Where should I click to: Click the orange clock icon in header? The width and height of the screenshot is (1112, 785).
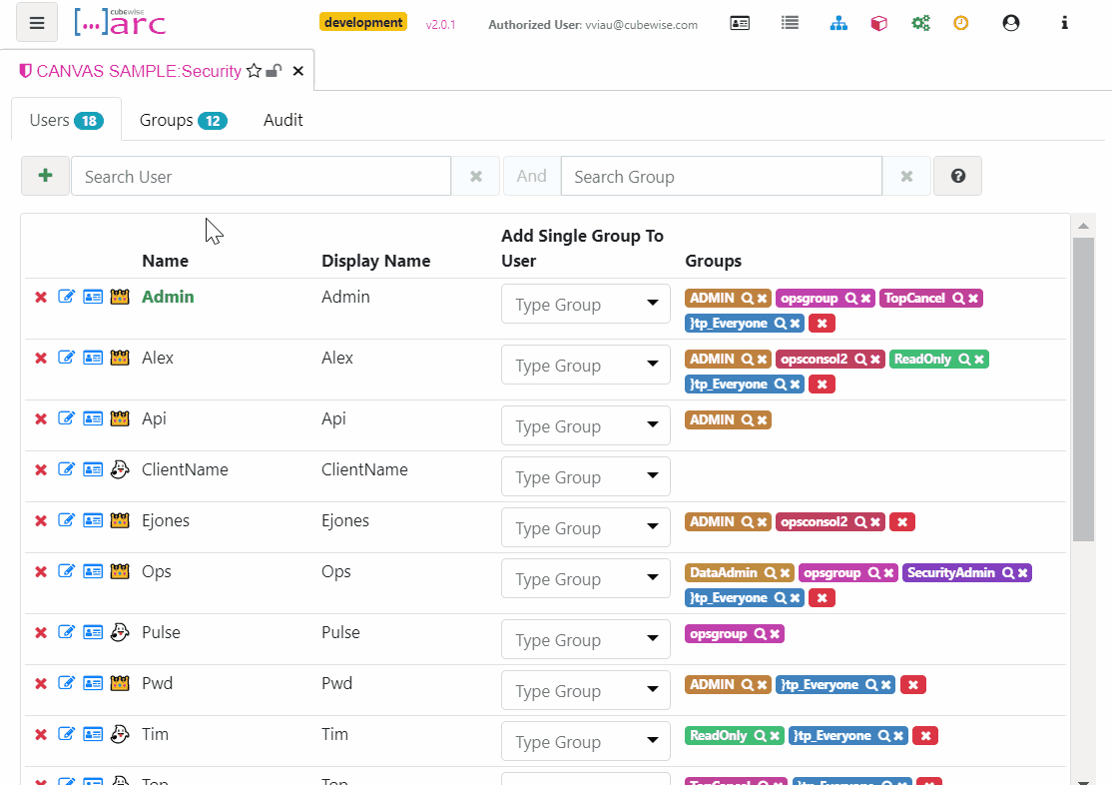(961, 23)
